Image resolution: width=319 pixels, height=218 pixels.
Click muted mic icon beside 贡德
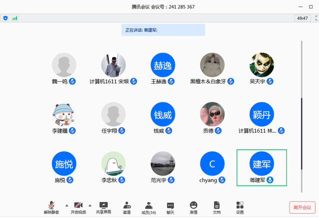(x=218, y=131)
